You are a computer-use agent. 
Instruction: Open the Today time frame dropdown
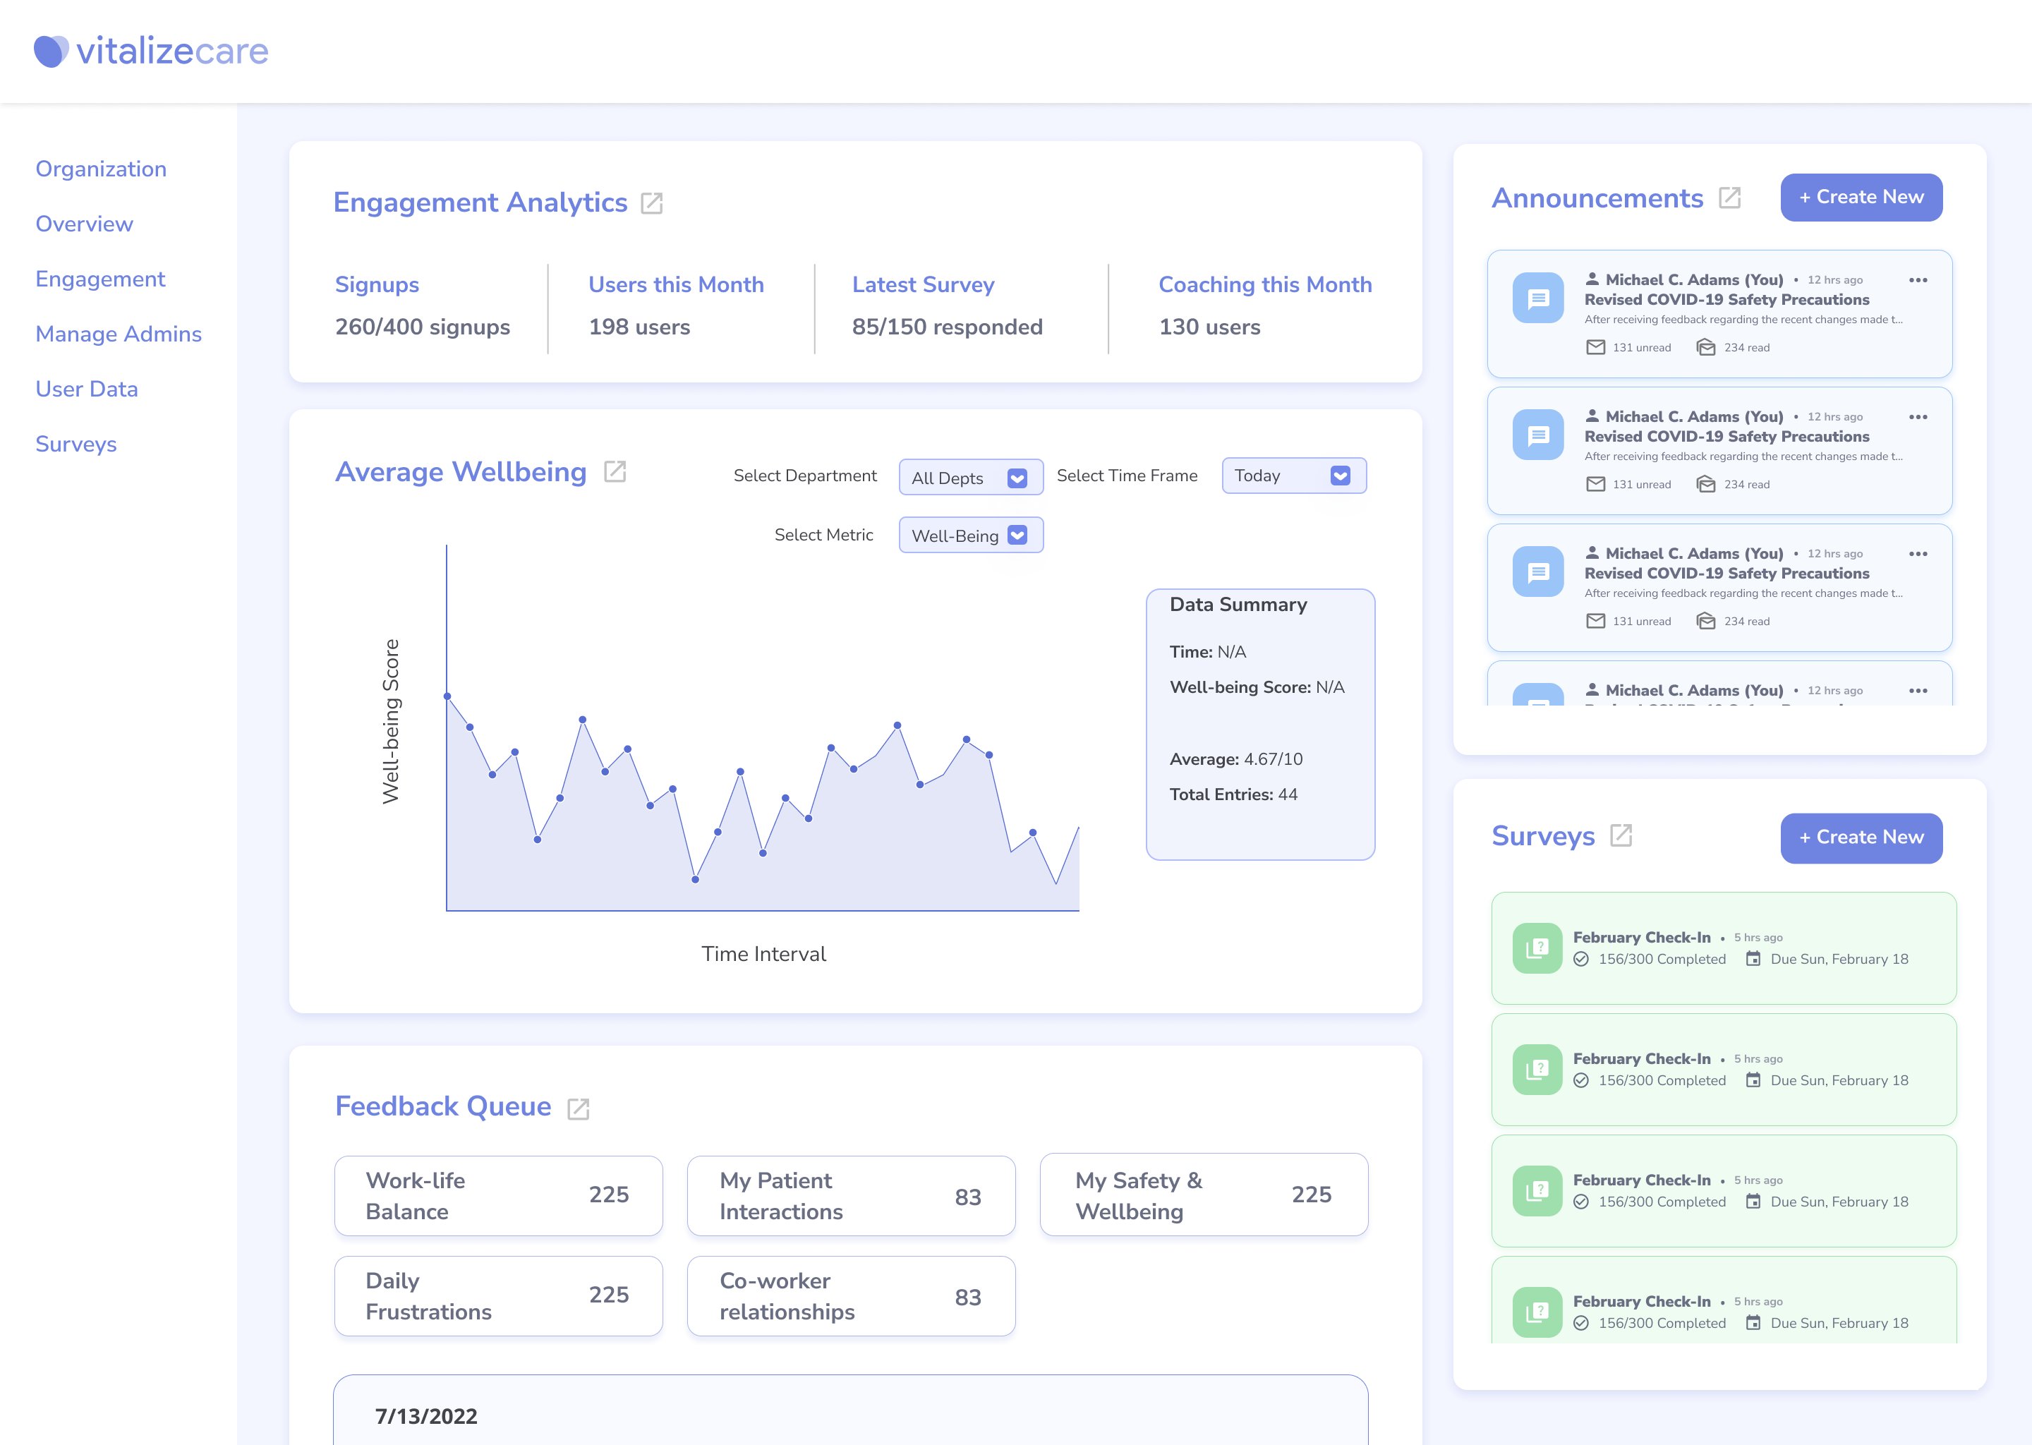point(1293,476)
